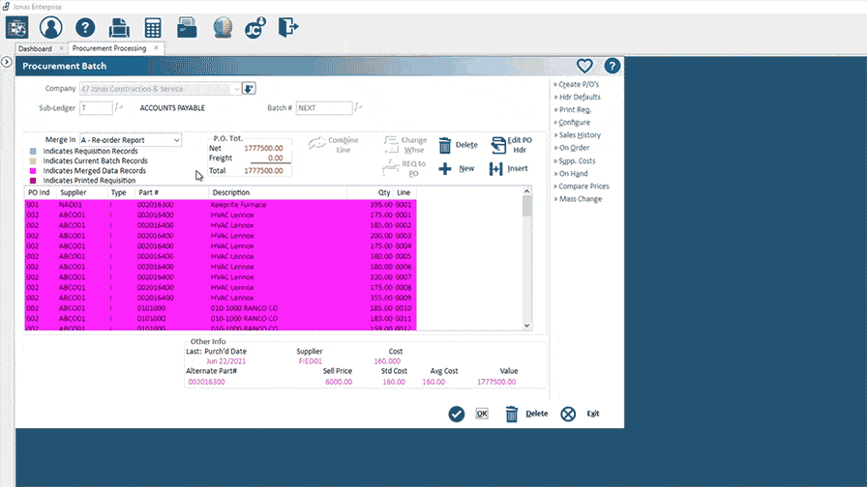Image resolution: width=867 pixels, height=487 pixels.
Task: Open the calculator icon in the toolbar
Action: click(153, 28)
